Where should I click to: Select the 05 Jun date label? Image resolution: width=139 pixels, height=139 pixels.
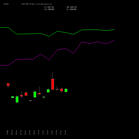(25, 132)
